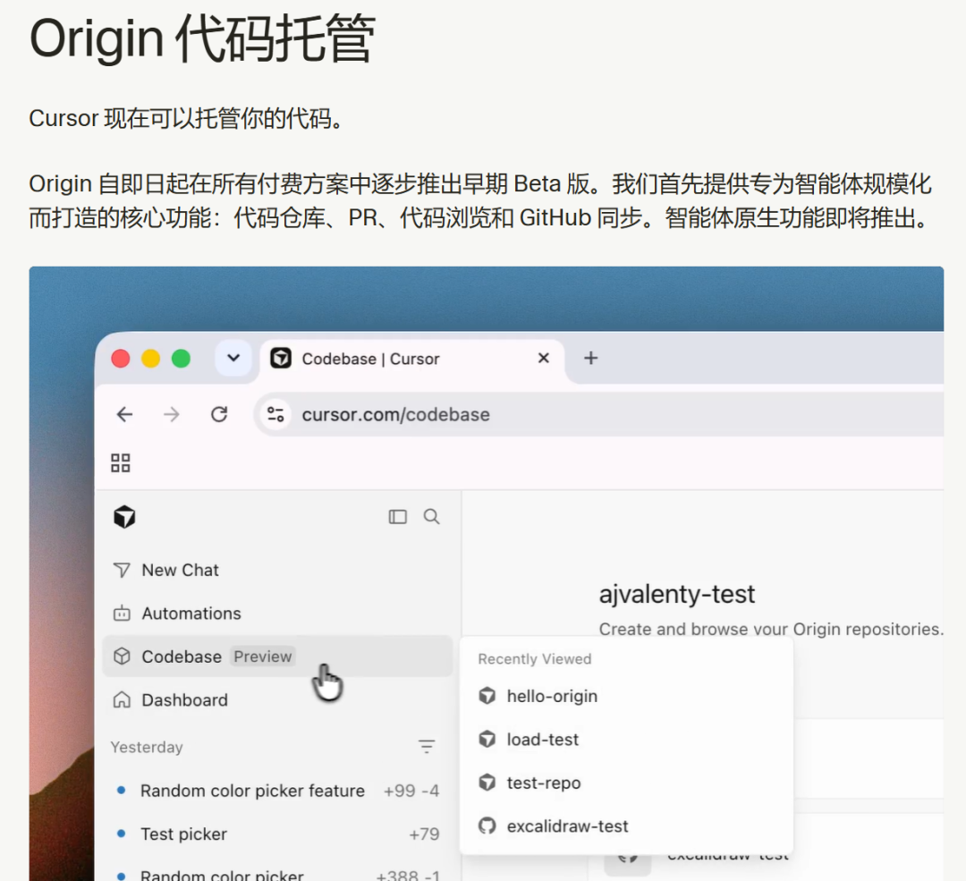The width and height of the screenshot is (966, 881).
Task: Click the Origin 代码托管 heading
Action: (202, 38)
